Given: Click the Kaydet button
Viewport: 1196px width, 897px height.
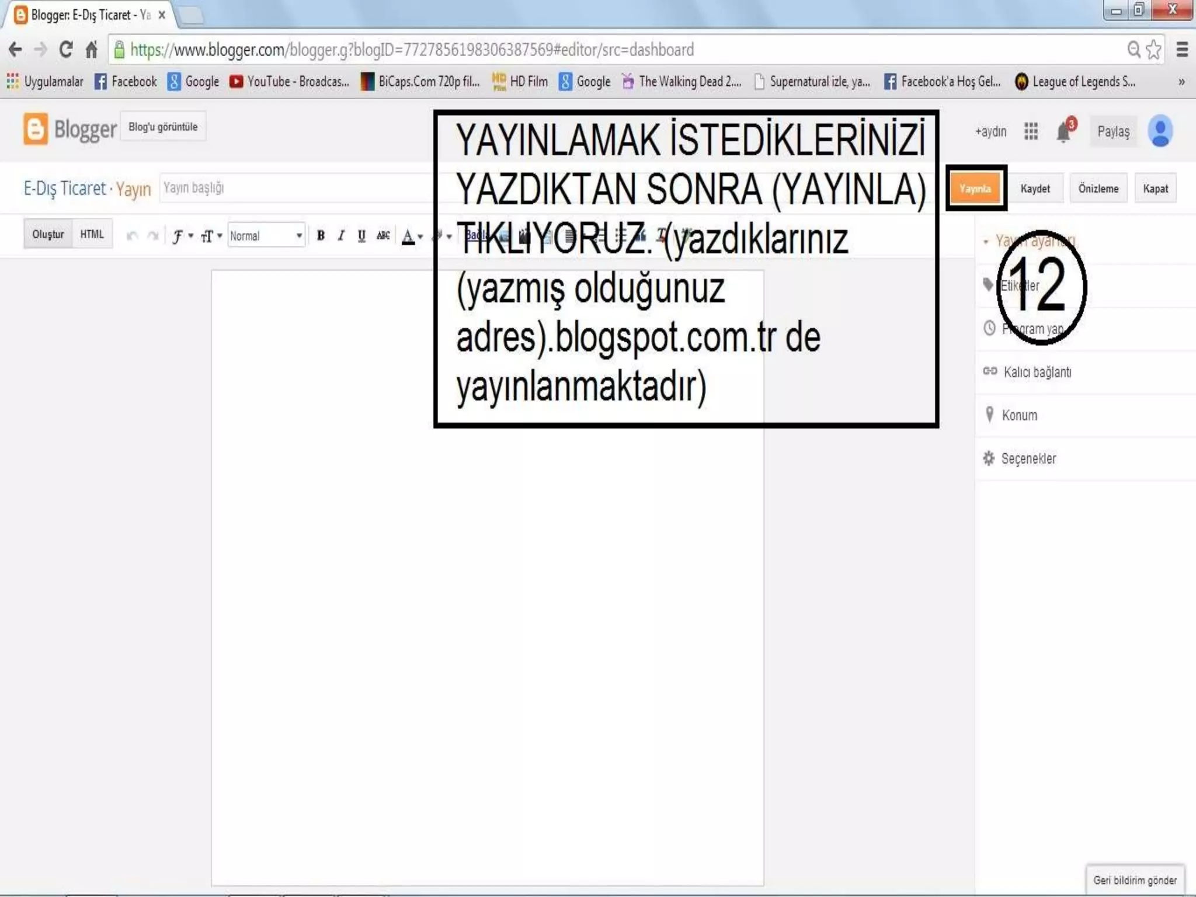Looking at the screenshot, I should [x=1035, y=189].
